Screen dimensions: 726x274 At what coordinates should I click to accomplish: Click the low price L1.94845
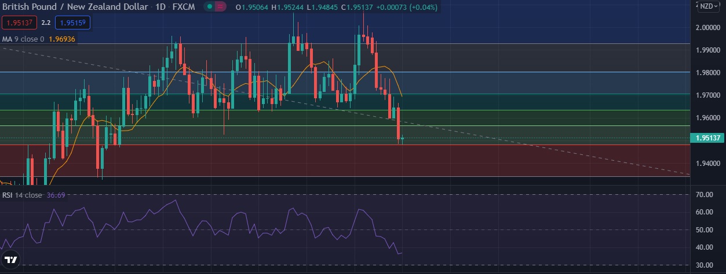point(322,7)
